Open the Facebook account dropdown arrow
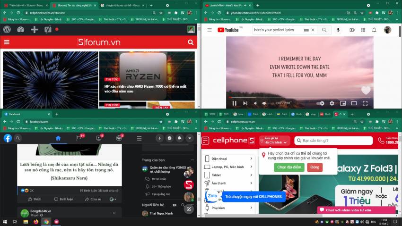The height and width of the screenshot is (226, 402). (190, 138)
